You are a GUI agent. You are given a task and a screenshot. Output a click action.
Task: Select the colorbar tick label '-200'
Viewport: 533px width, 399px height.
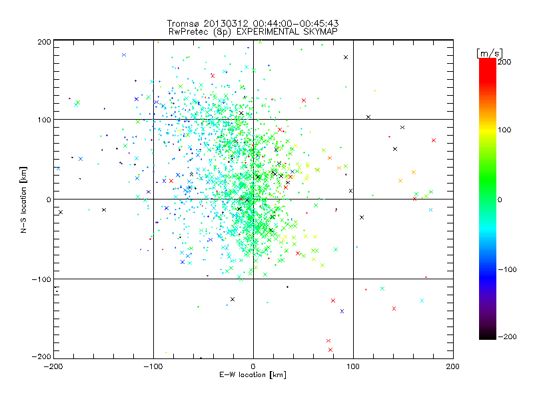click(507, 336)
